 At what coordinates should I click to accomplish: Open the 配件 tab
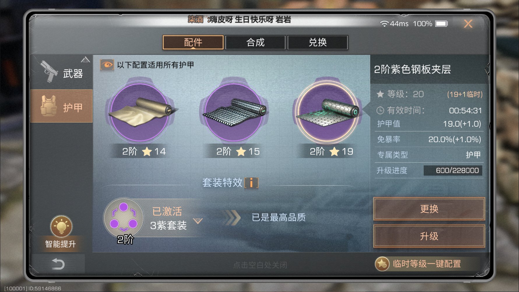point(193,43)
